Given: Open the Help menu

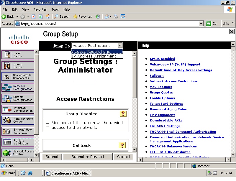Looking at the screenshot, I should coord(67,9).
